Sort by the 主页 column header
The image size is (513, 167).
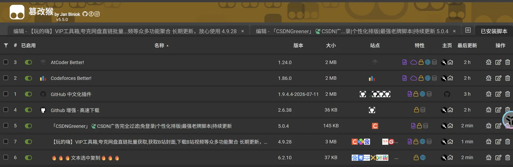447,45
